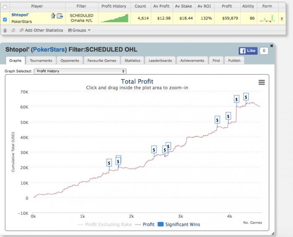
Task: Open the chart hamburger menu
Action: click(262, 82)
